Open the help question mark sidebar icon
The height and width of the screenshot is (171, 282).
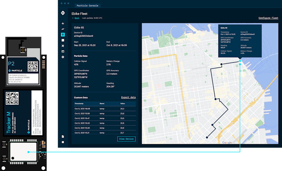click(x=63, y=142)
